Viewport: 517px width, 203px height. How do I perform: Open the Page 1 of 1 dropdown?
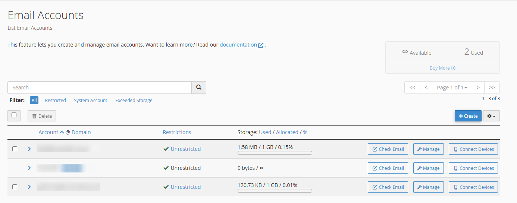[452, 88]
